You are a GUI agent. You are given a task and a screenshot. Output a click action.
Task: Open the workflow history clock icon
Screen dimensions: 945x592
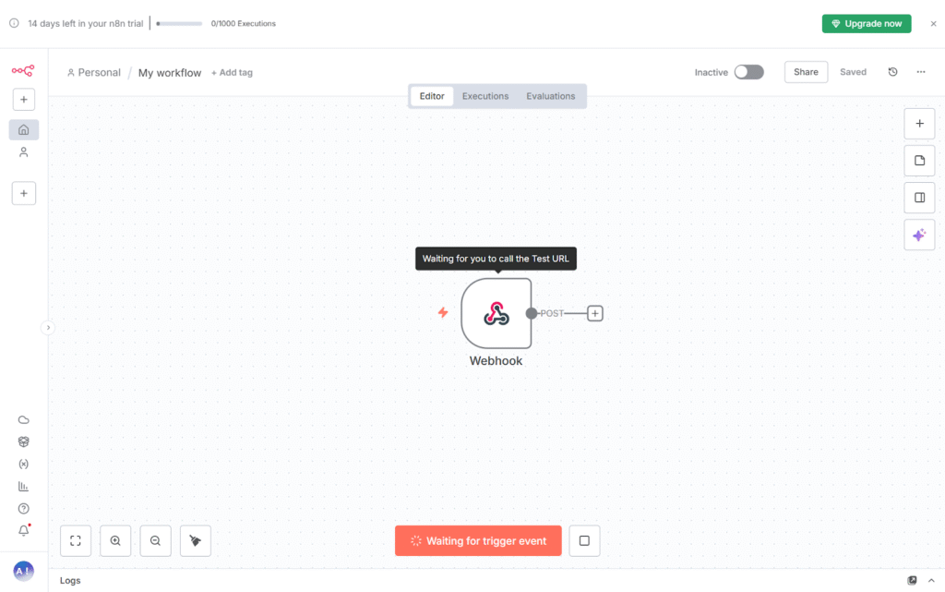892,72
